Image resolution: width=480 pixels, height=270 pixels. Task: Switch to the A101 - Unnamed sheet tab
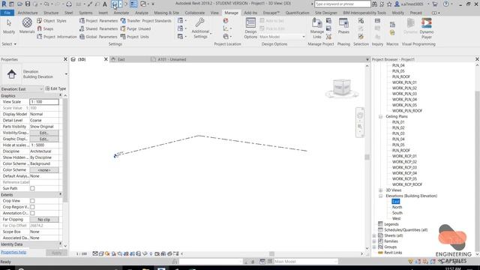point(172,59)
